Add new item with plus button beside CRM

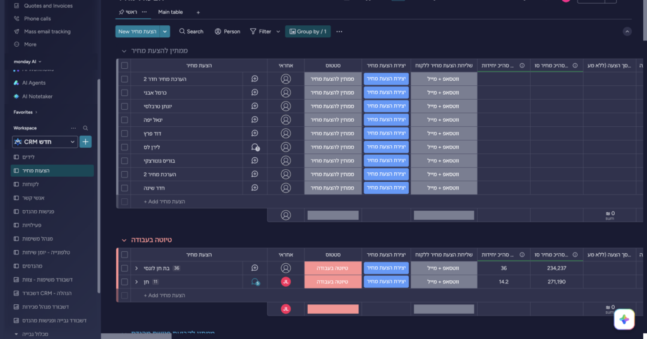click(x=85, y=141)
